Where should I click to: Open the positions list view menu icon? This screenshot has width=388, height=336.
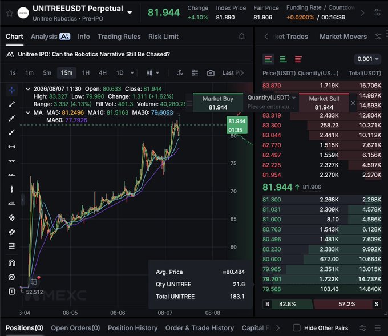coord(378,328)
